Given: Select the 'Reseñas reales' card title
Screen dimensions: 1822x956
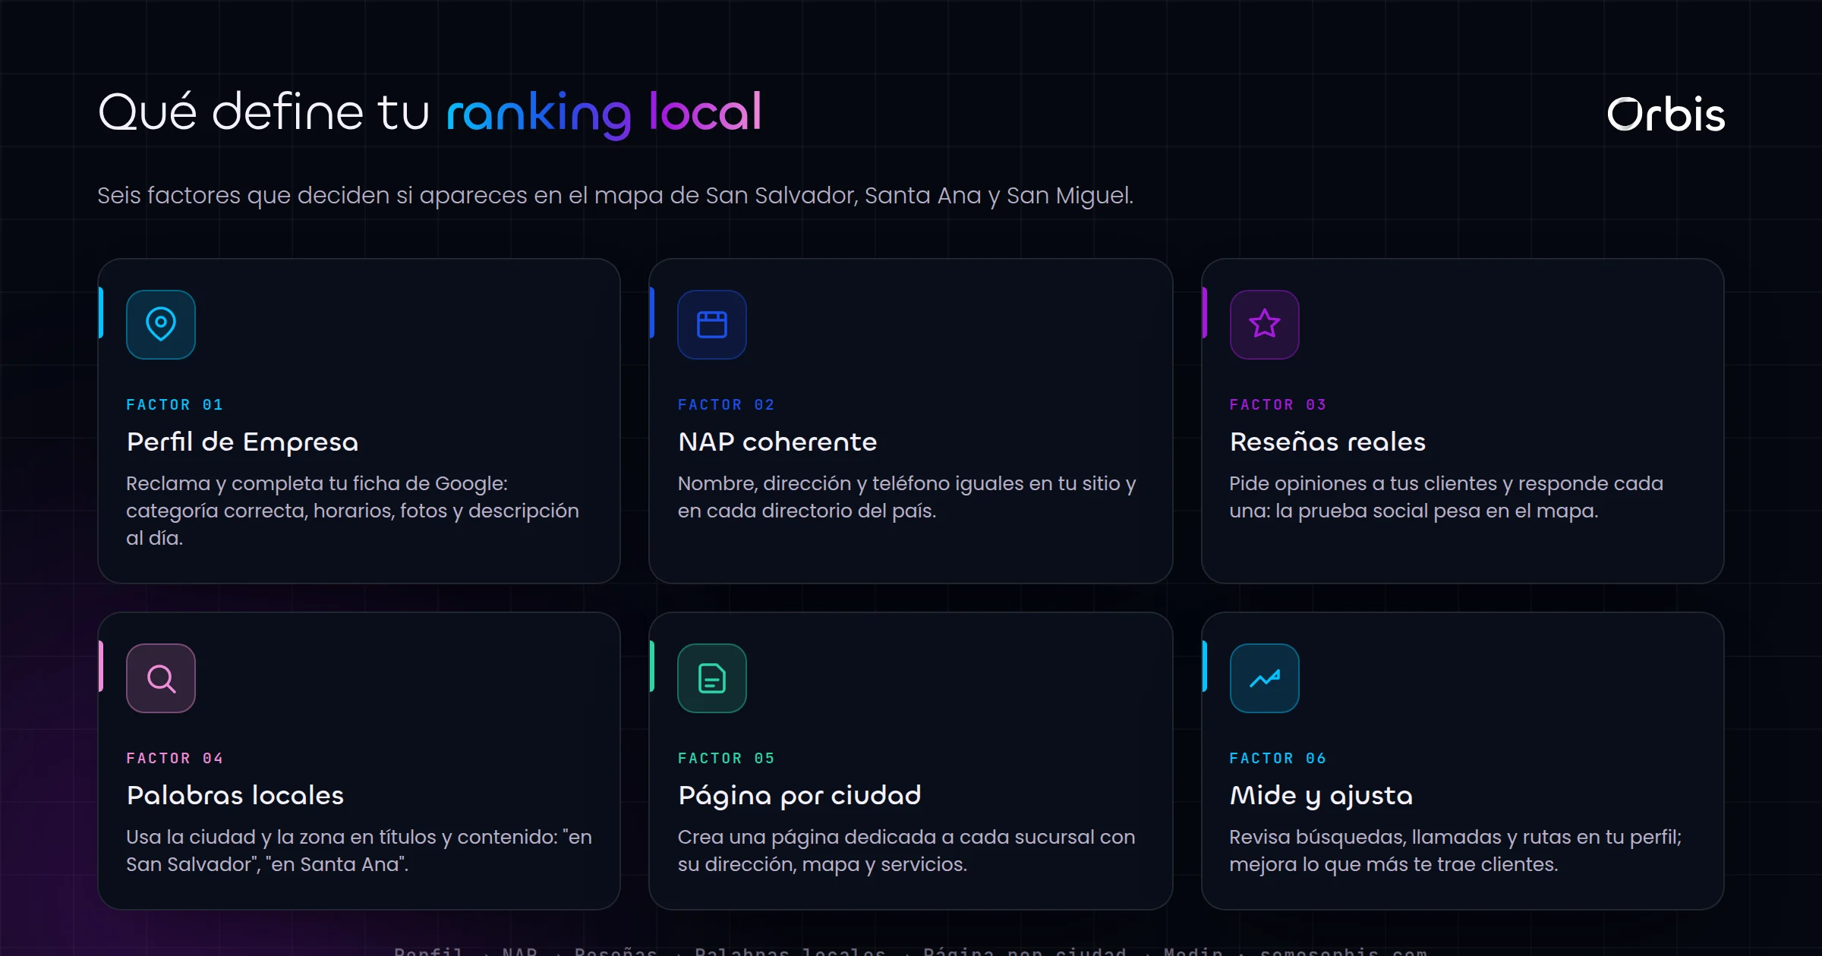Looking at the screenshot, I should (x=1328, y=442).
